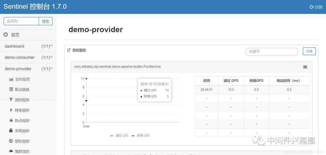
Task: Click the 通过 QPS table column header
Action: pos(231,81)
